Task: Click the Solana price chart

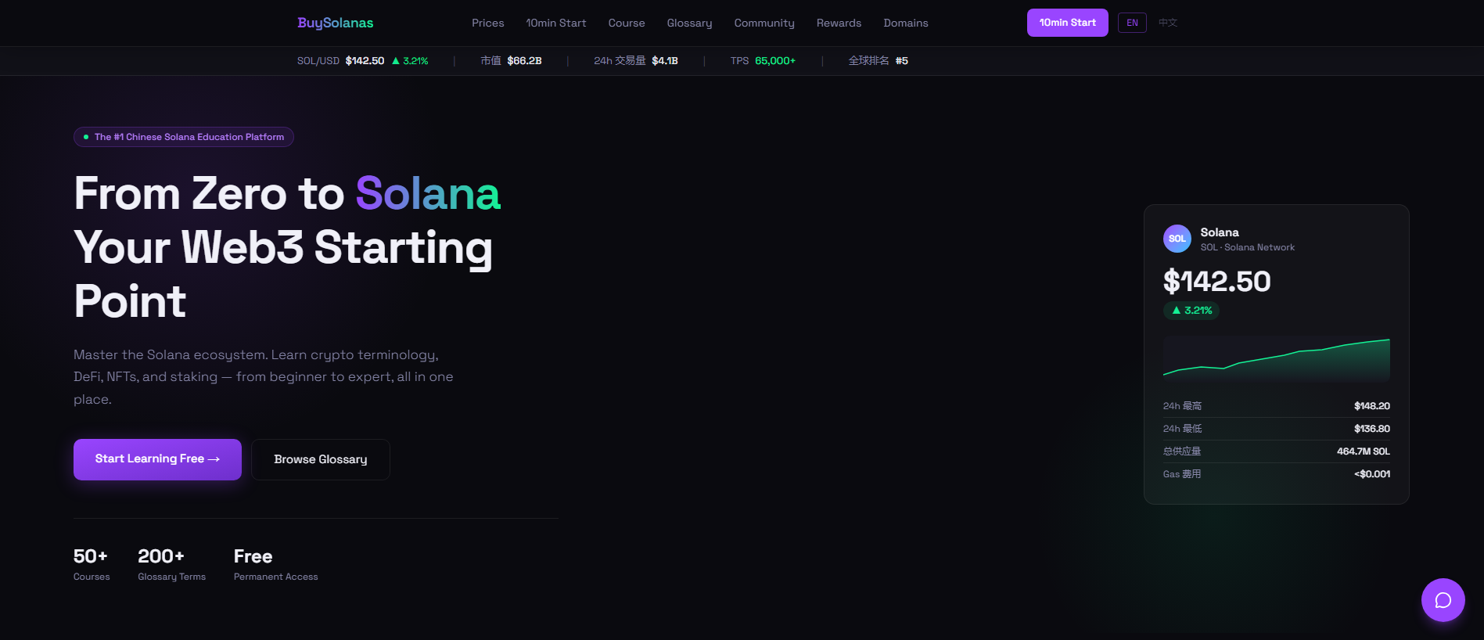Action: tap(1277, 359)
